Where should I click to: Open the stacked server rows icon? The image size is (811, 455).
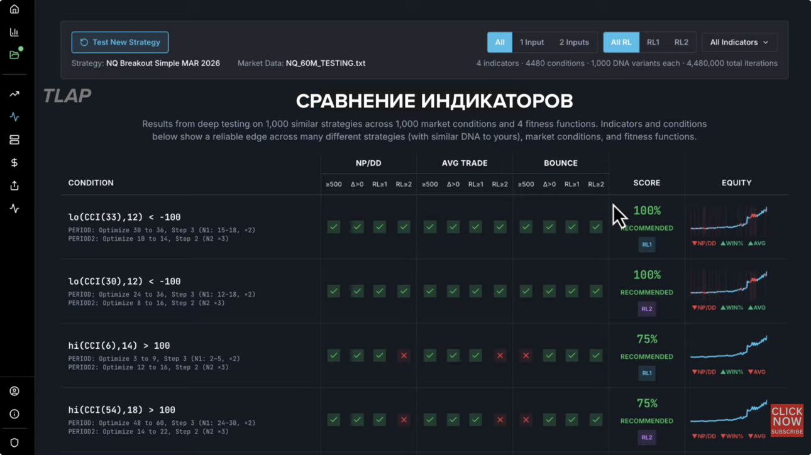[14, 140]
